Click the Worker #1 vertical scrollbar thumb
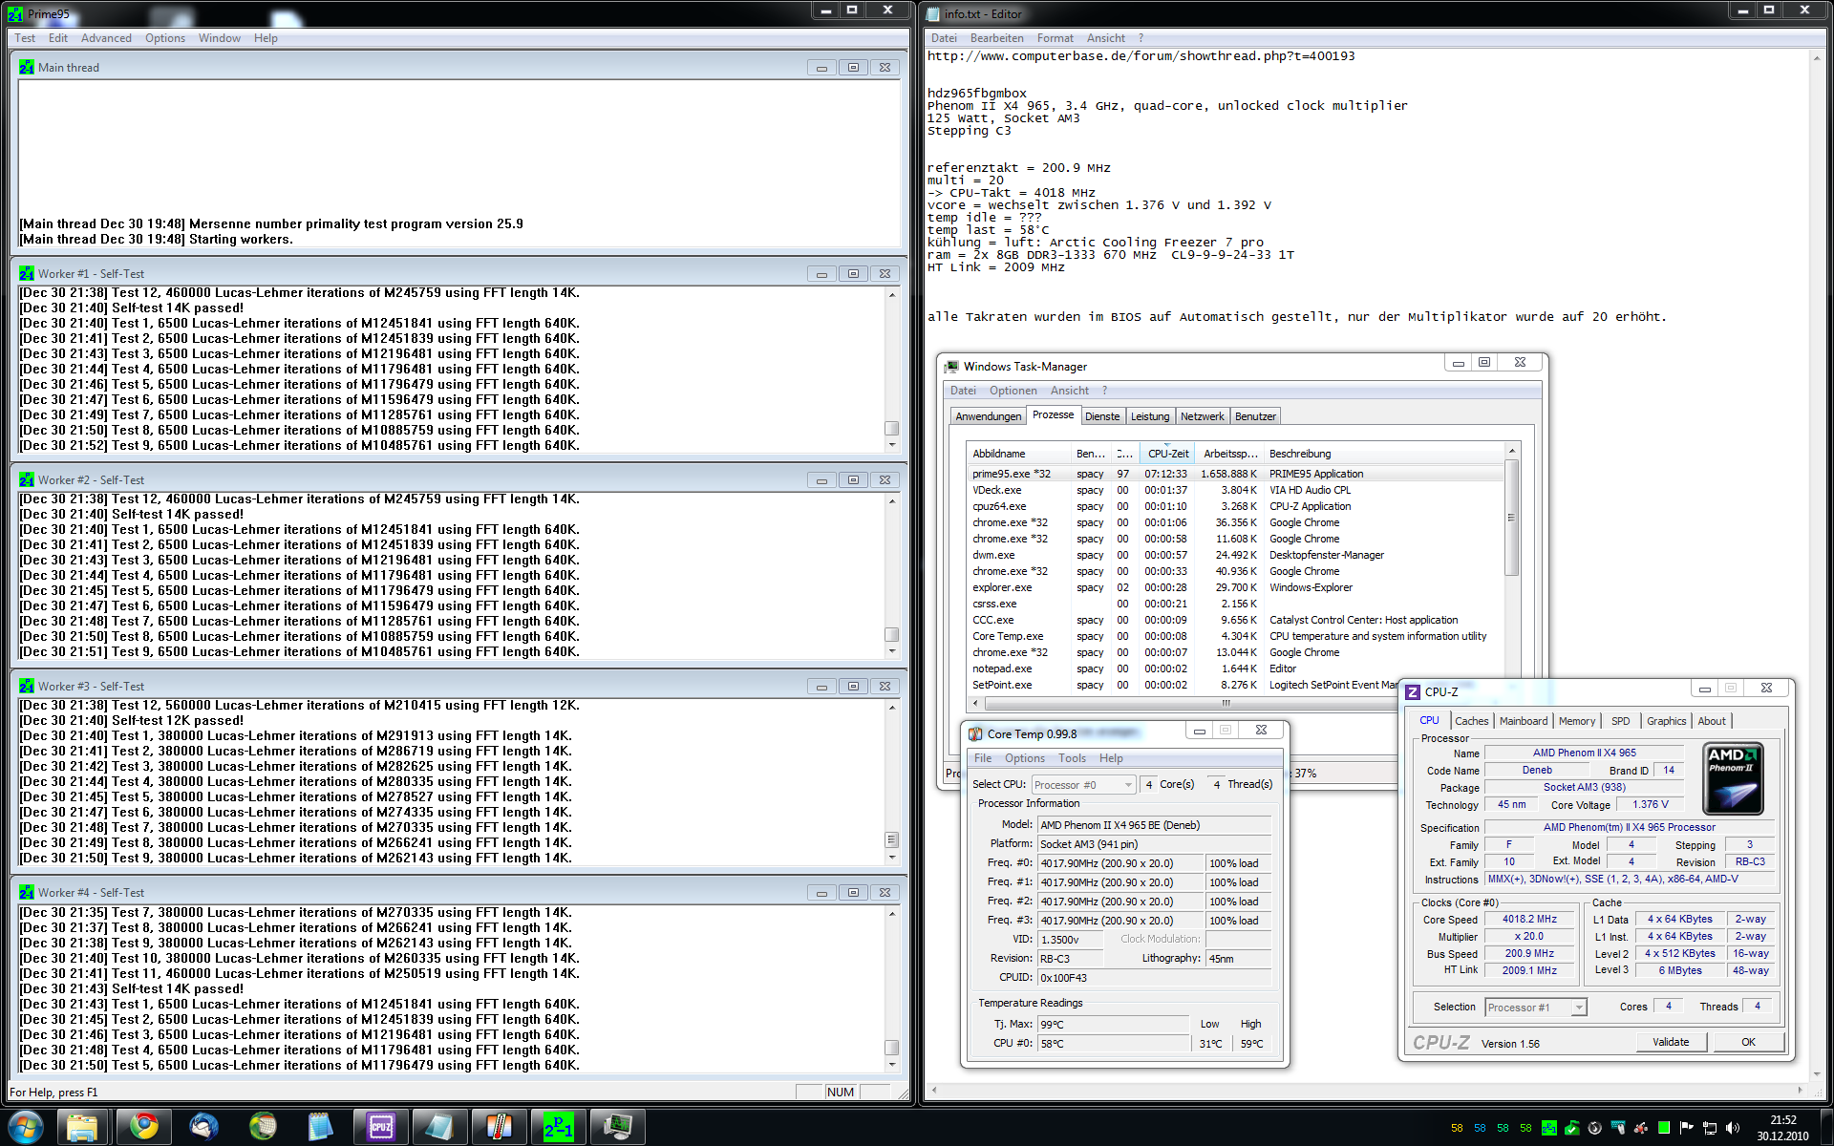 tap(891, 428)
